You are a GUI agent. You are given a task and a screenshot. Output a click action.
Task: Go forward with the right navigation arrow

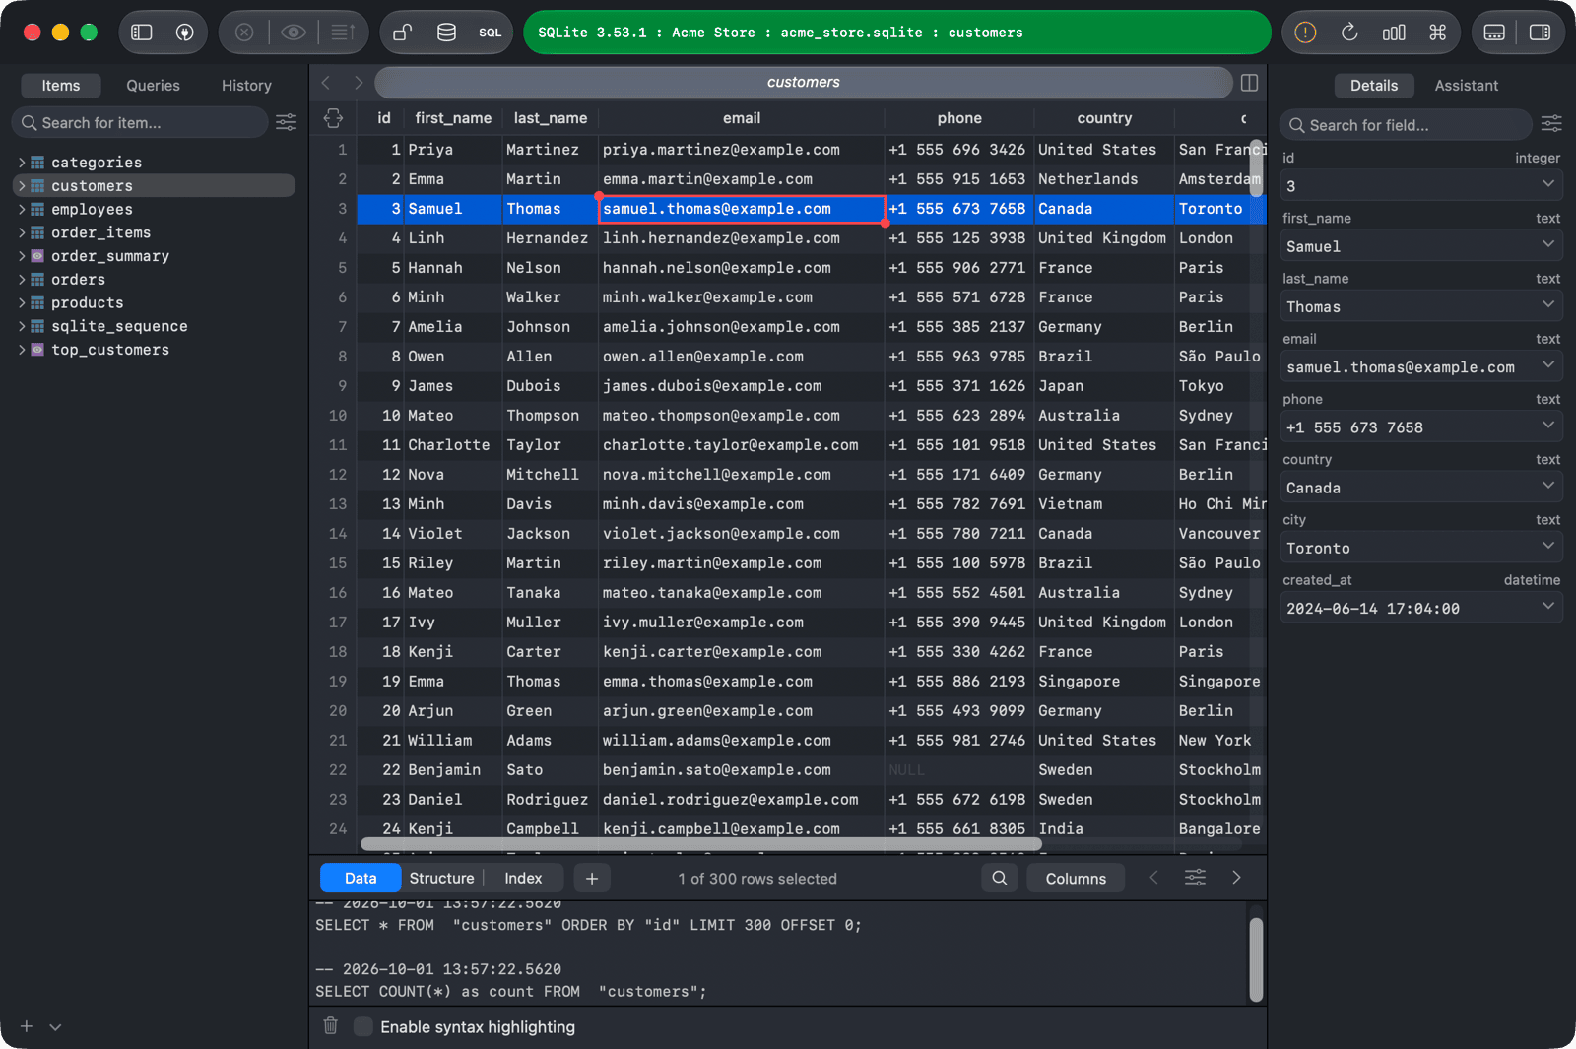pyautogui.click(x=359, y=83)
